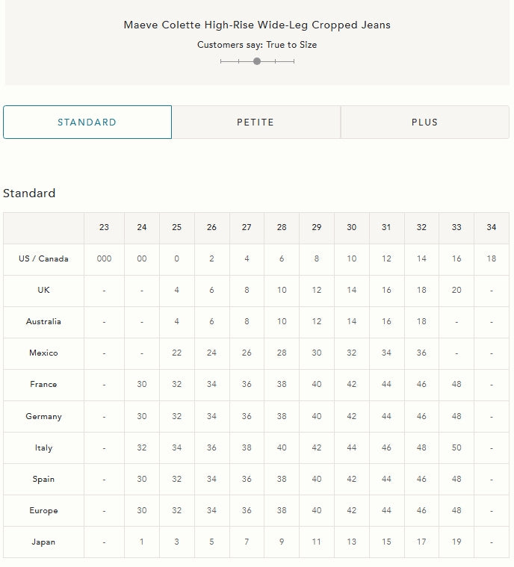The width and height of the screenshot is (514, 567).
Task: Click the Europe row label
Action: 44,510
